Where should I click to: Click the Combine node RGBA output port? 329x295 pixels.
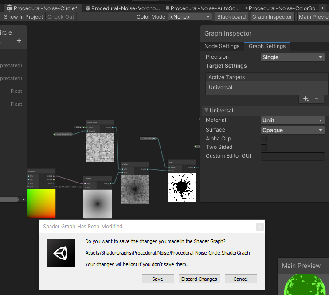[54, 176]
